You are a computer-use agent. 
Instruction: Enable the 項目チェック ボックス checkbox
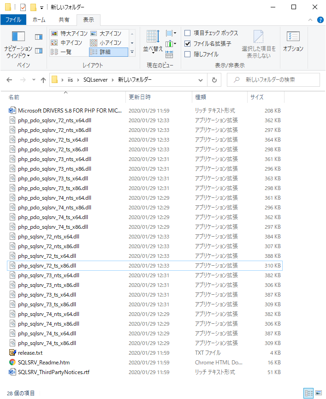187,33
